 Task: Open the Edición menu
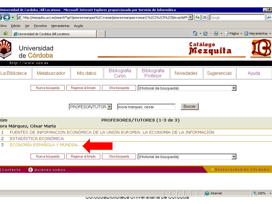[x=16, y=26]
